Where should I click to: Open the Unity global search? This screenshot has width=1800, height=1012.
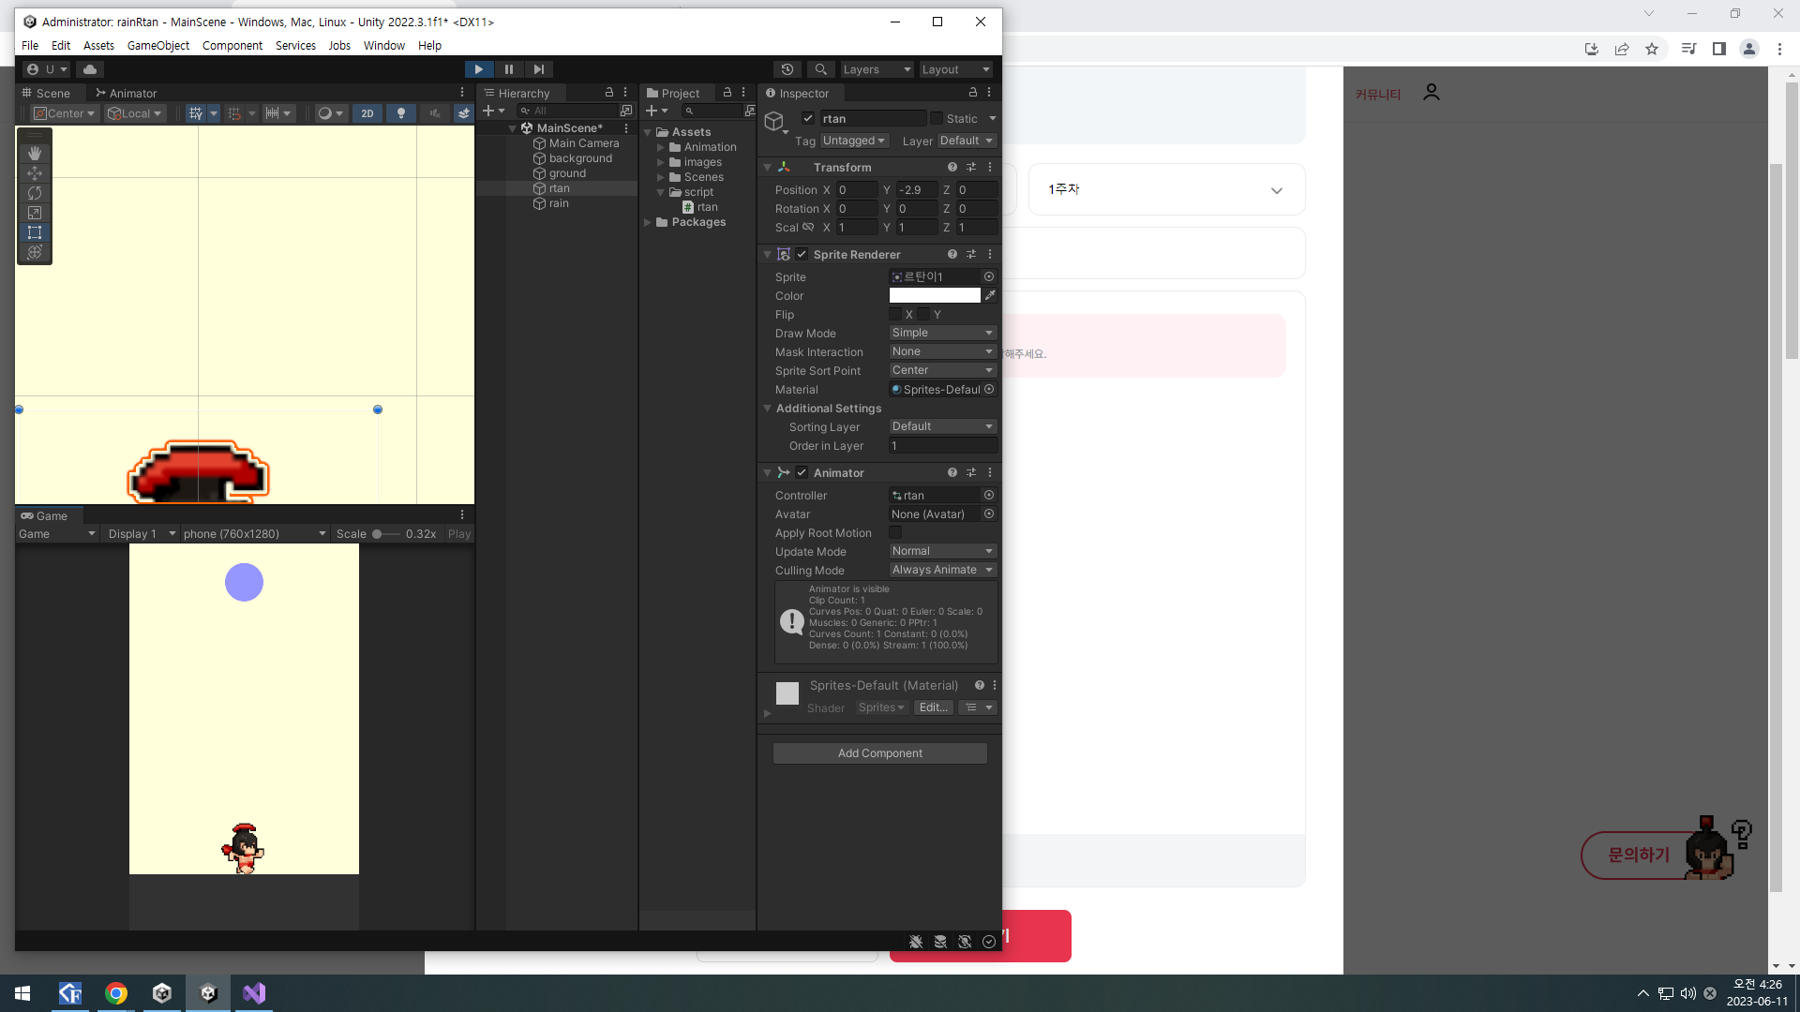click(x=821, y=69)
